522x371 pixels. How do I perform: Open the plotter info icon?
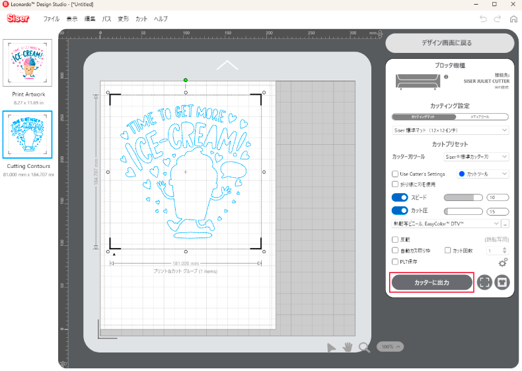pos(446,77)
